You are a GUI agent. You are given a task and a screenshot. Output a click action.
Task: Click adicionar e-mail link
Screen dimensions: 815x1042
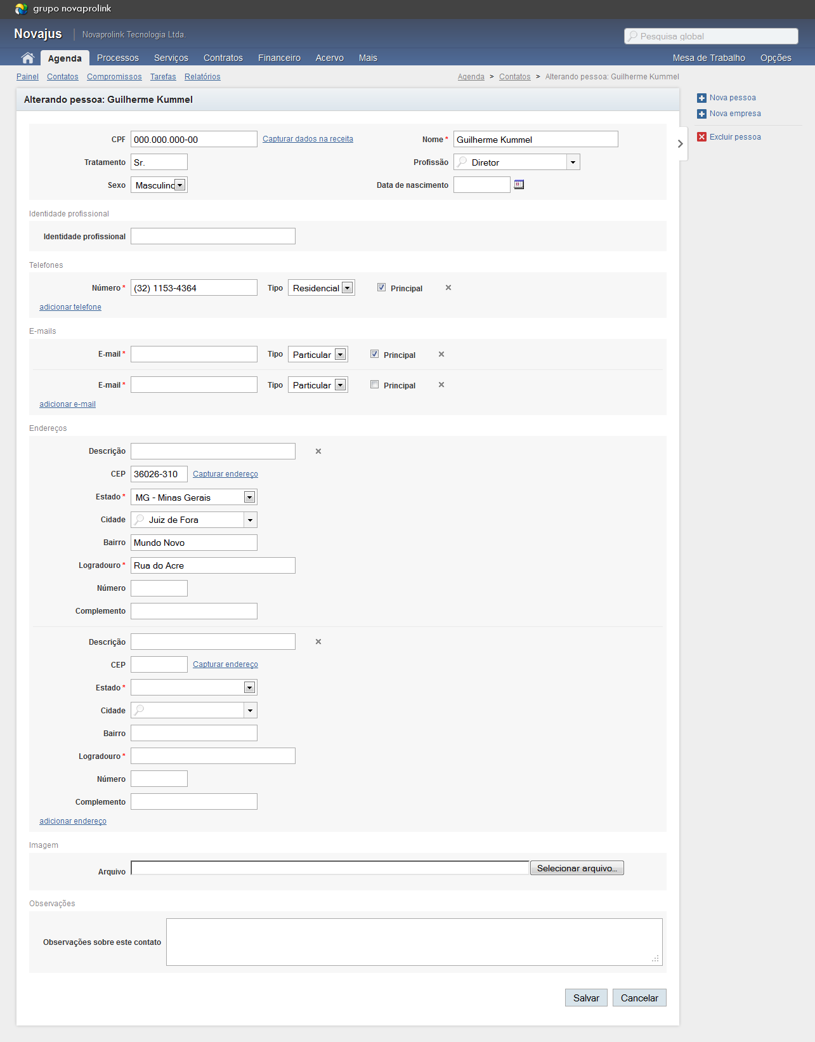pos(67,404)
